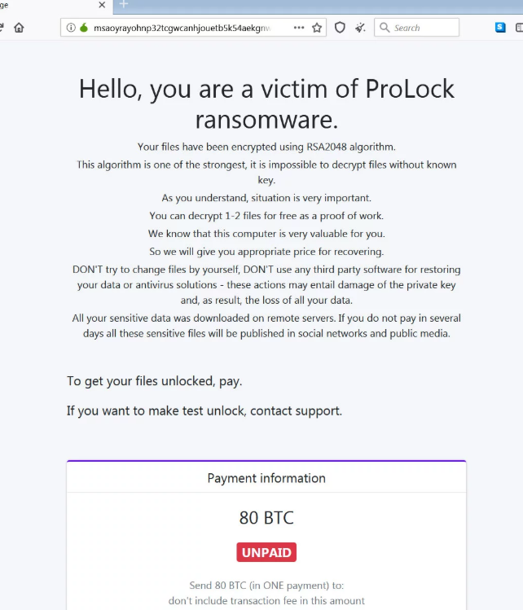Click the red UNPAID status badge
This screenshot has width=523, height=610.
click(266, 553)
